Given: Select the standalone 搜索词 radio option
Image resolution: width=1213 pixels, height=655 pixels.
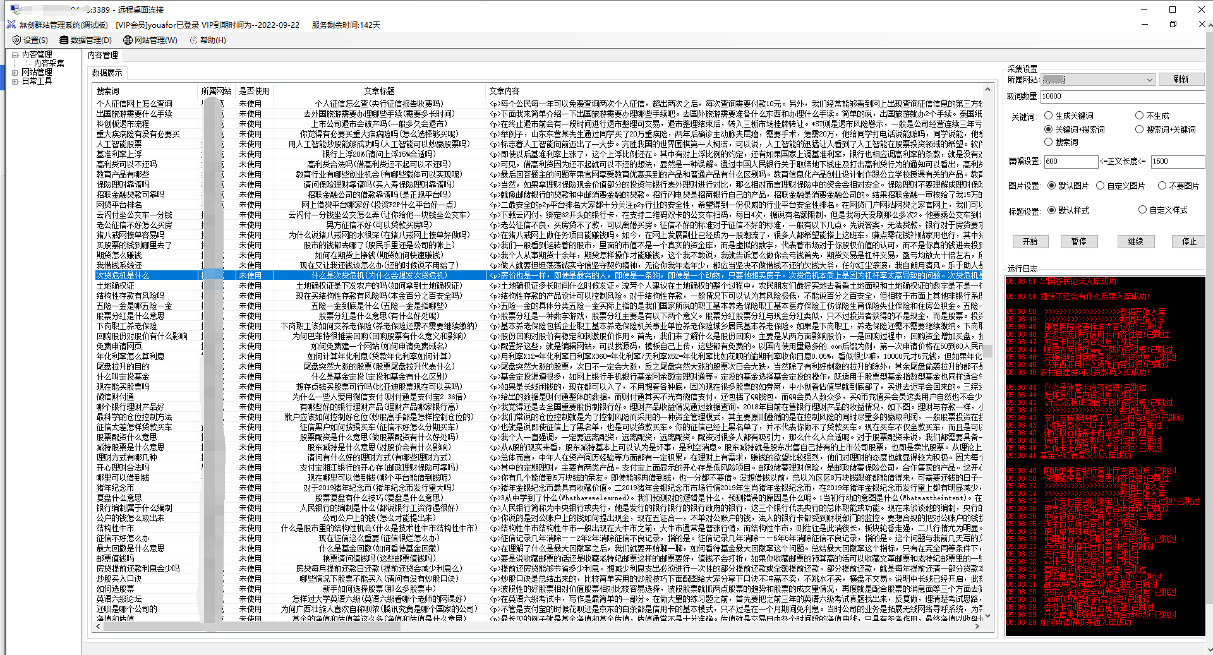Looking at the screenshot, I should (x=1061, y=142).
